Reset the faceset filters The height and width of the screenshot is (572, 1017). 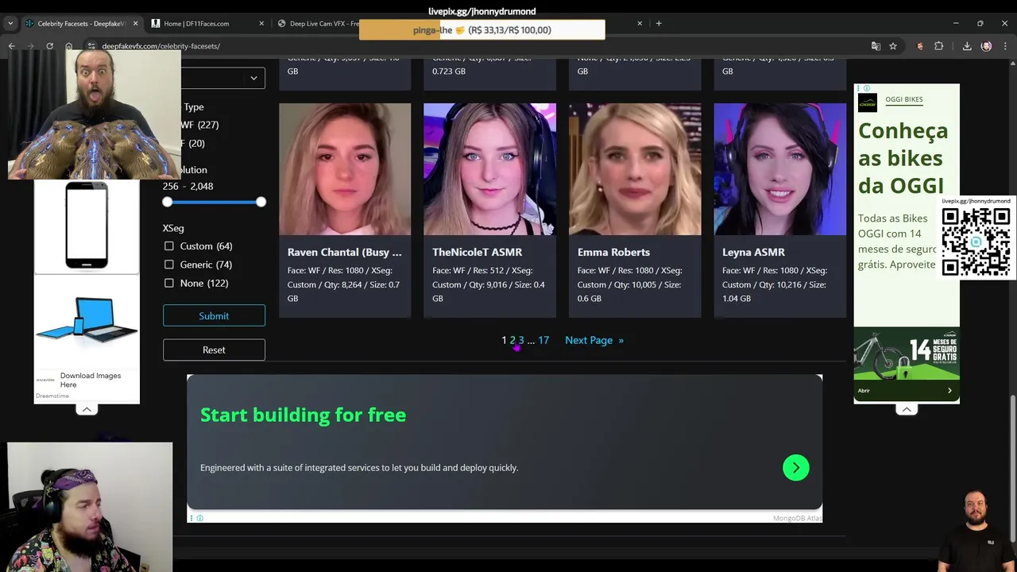point(214,350)
